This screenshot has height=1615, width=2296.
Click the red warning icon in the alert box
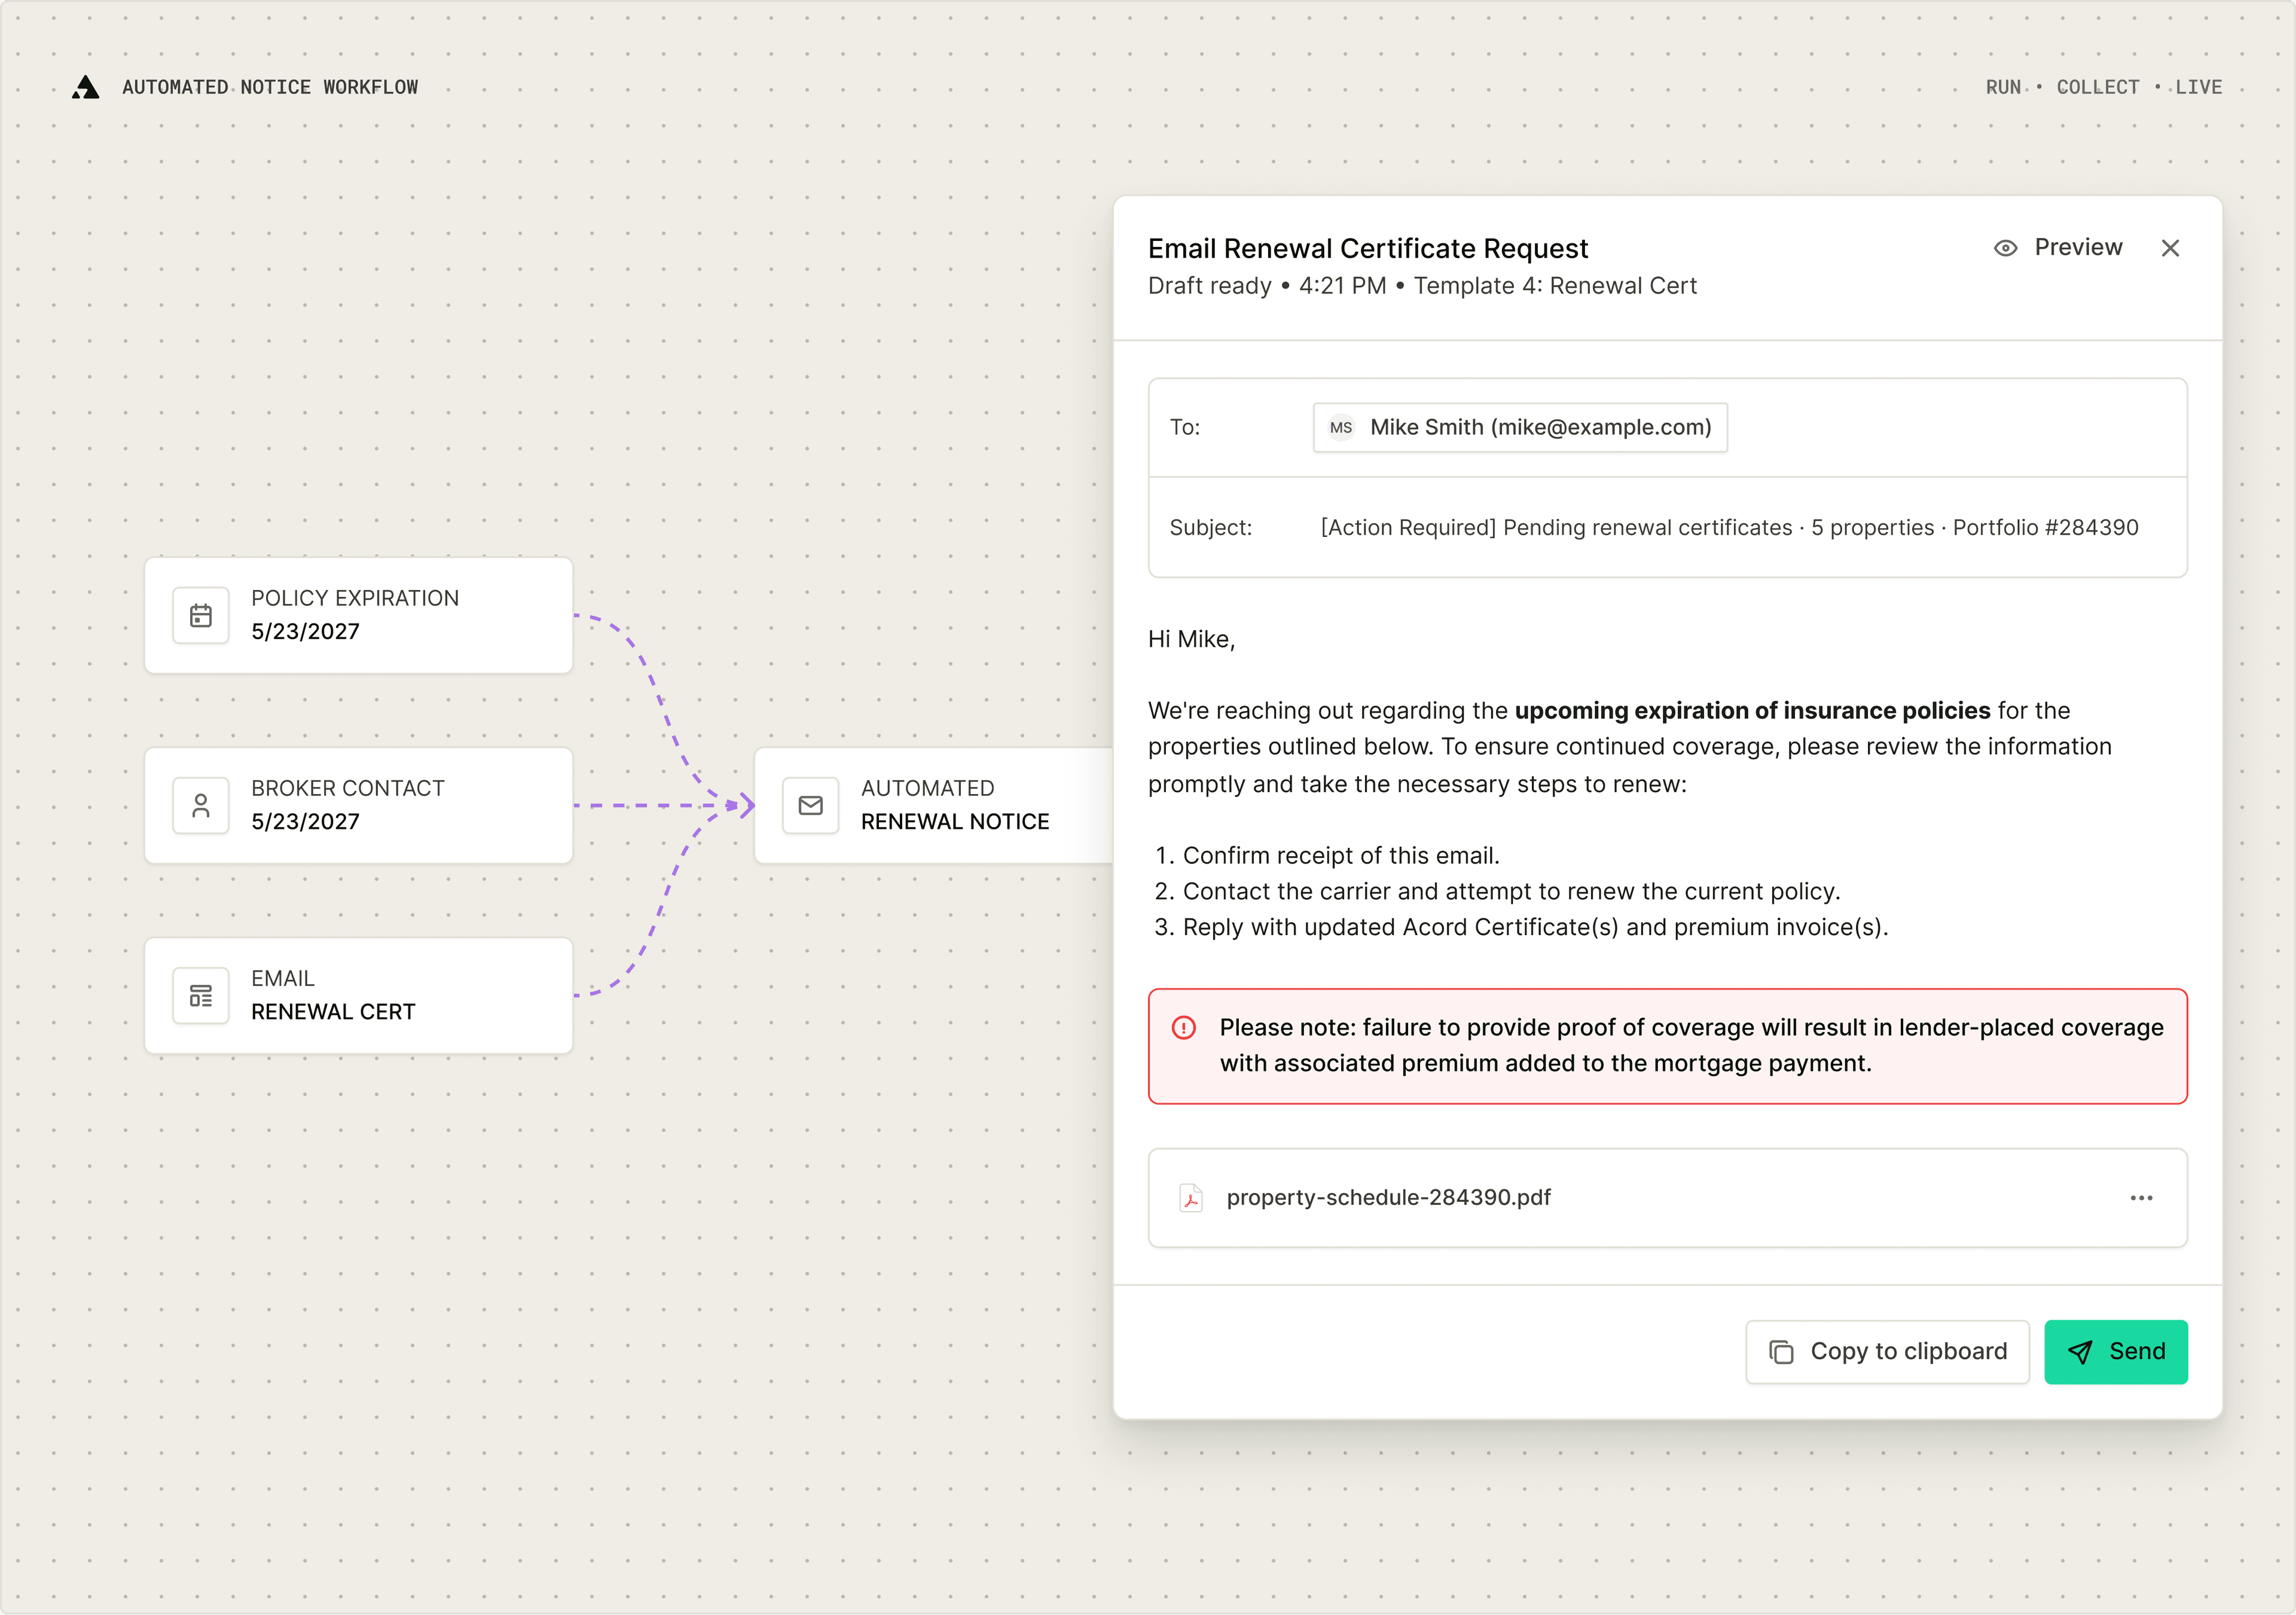coord(1184,1028)
